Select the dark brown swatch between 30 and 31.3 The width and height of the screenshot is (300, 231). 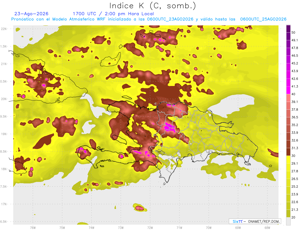pos(288,152)
